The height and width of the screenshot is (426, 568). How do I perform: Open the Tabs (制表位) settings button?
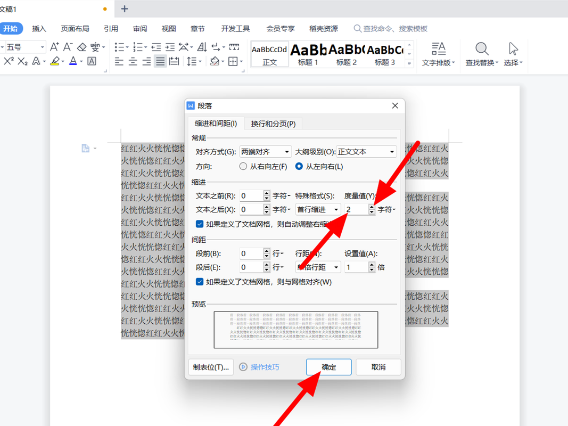tap(211, 367)
